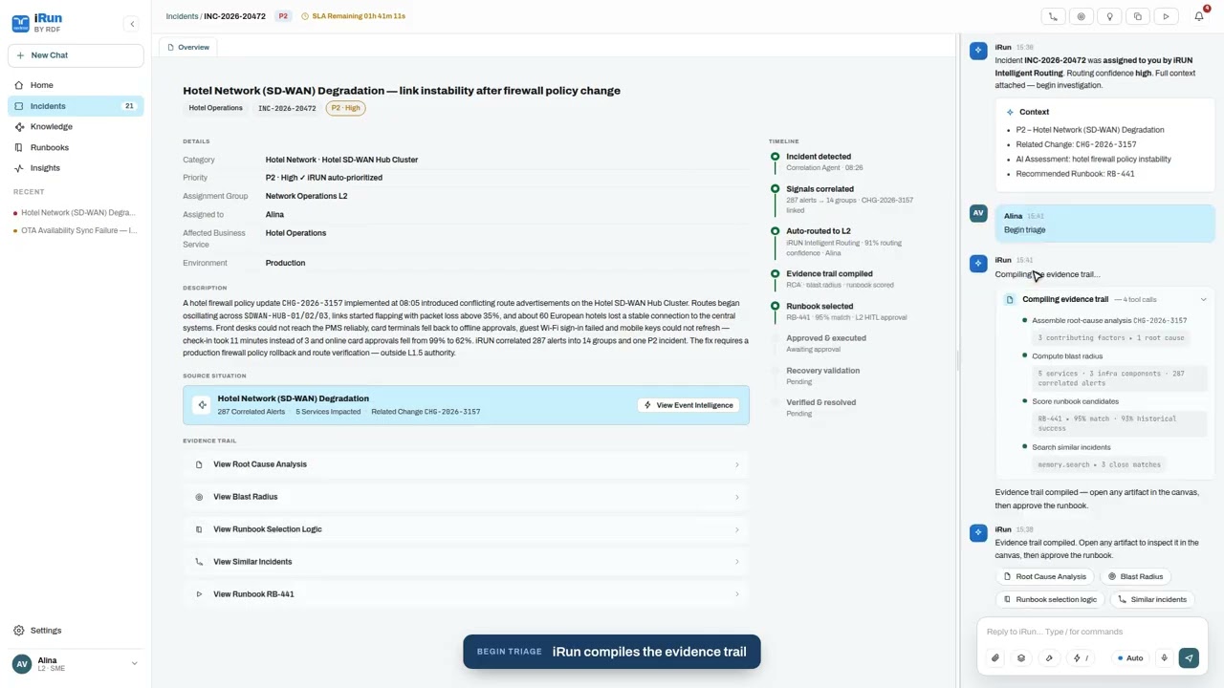Open Similar incidents chip in chat
1224x688 pixels.
pyautogui.click(x=1152, y=599)
